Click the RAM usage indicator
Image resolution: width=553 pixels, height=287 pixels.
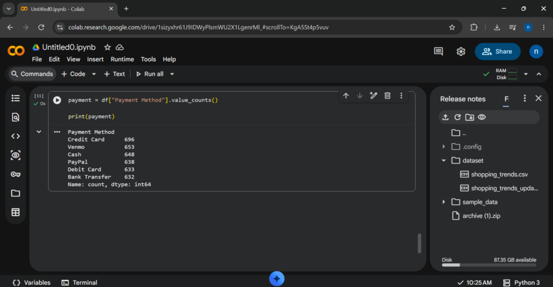click(507, 71)
